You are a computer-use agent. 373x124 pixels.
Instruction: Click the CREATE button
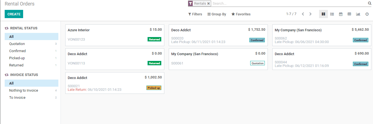tap(14, 14)
